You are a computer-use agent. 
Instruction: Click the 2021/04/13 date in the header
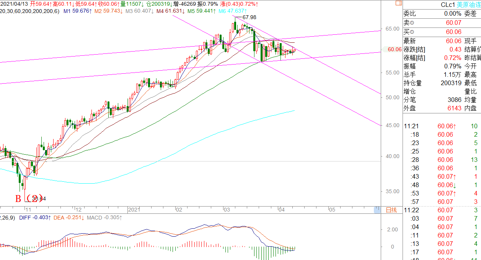[14, 4]
